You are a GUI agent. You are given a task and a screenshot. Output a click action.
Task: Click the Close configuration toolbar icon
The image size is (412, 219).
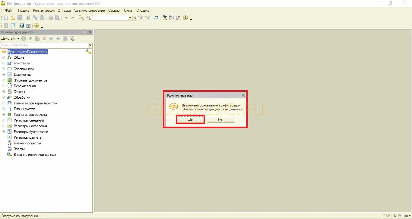click(x=13, y=26)
